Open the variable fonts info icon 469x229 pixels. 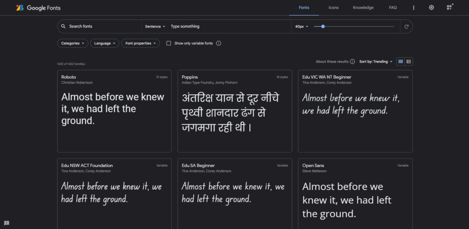218,44
